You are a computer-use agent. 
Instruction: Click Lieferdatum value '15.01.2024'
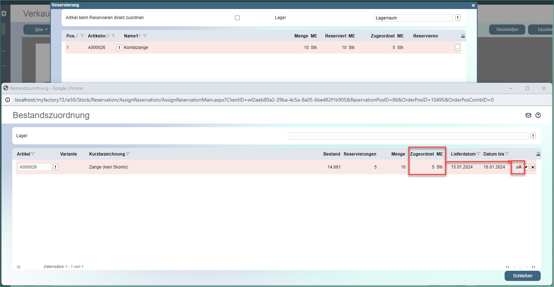(462, 167)
